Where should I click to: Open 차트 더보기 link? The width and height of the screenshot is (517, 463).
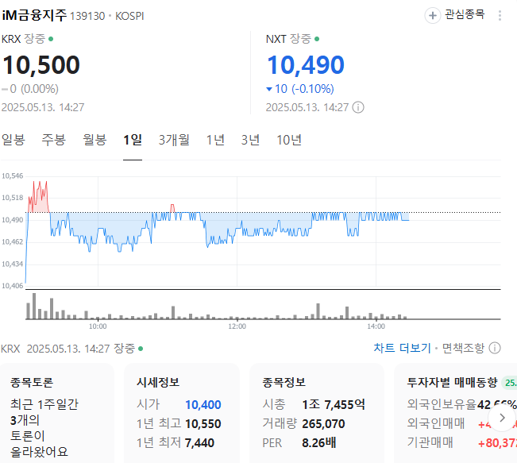pyautogui.click(x=402, y=348)
